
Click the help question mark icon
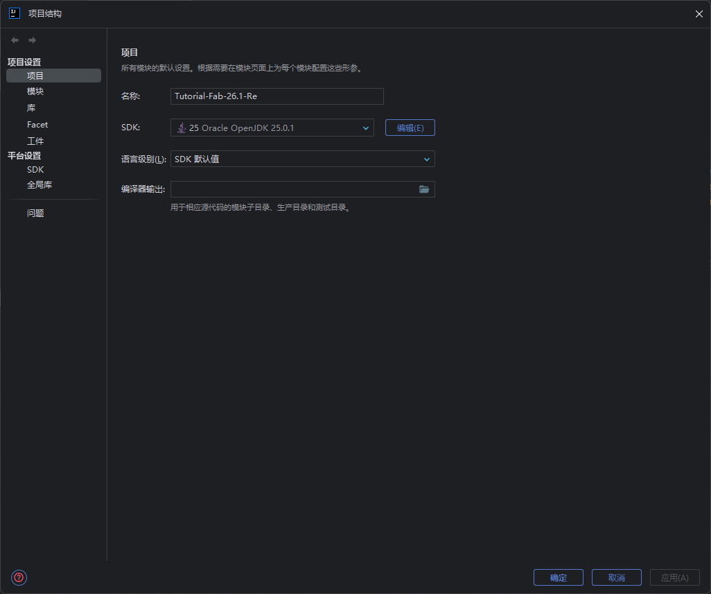[19, 577]
